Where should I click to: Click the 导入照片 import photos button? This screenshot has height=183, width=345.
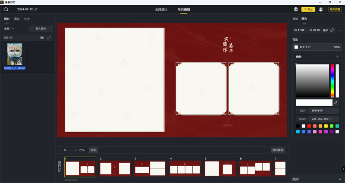point(41,29)
